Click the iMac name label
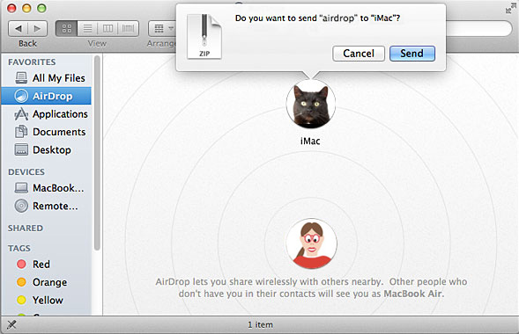Screen dimensions: 519x334 (x=310, y=141)
